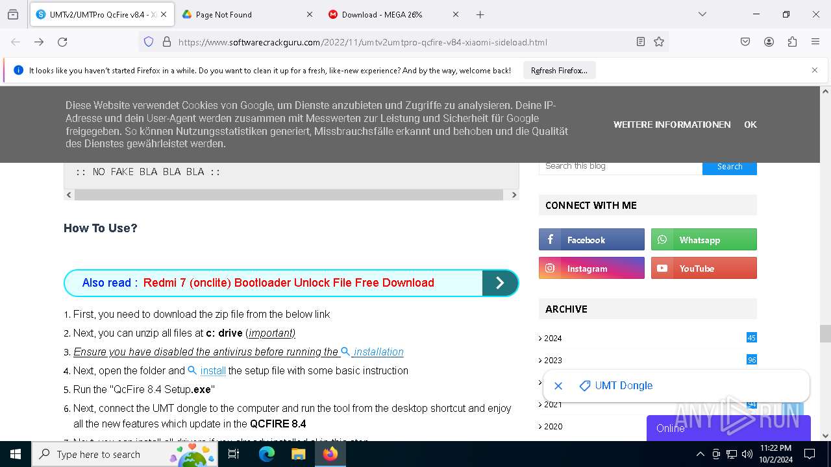Focus the Search this blog field

click(621, 166)
